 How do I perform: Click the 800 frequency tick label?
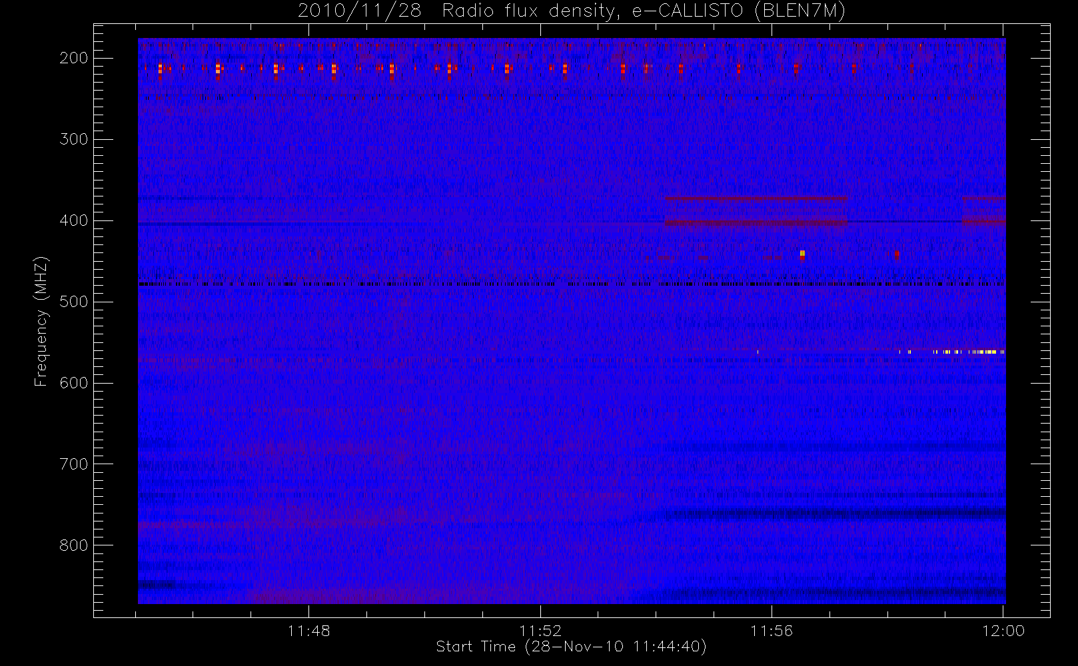point(74,545)
